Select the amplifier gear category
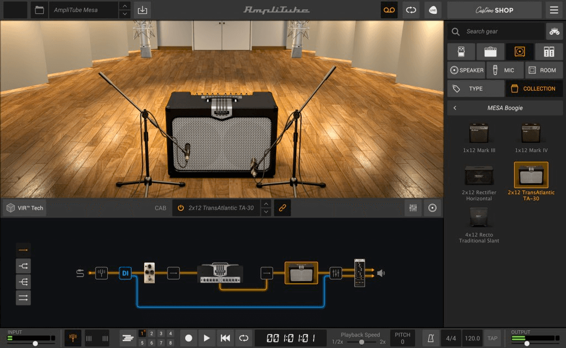Image resolution: width=566 pixels, height=348 pixels. (x=490, y=51)
